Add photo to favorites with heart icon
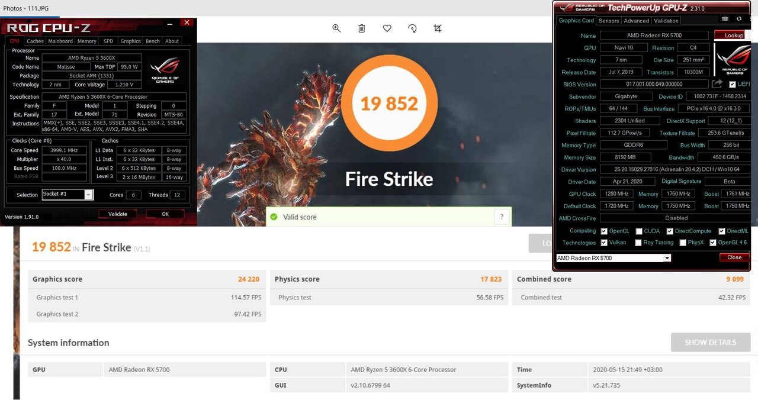 pyautogui.click(x=387, y=28)
